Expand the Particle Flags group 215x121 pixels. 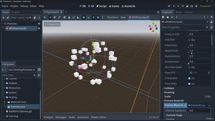[174, 115]
